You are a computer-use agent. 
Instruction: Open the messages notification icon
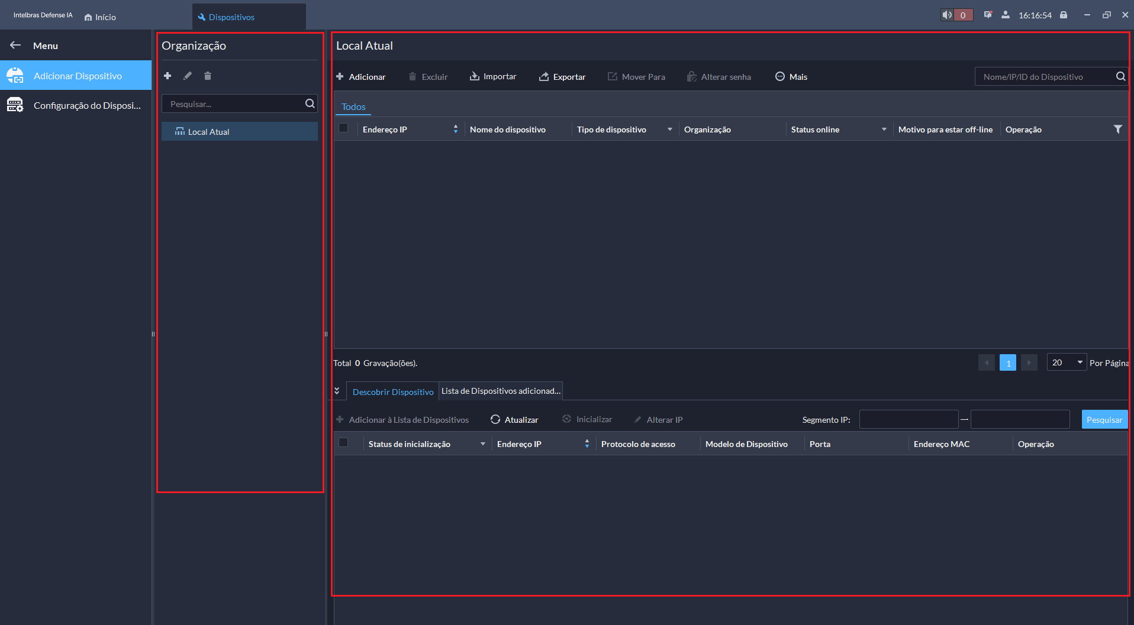[988, 15]
